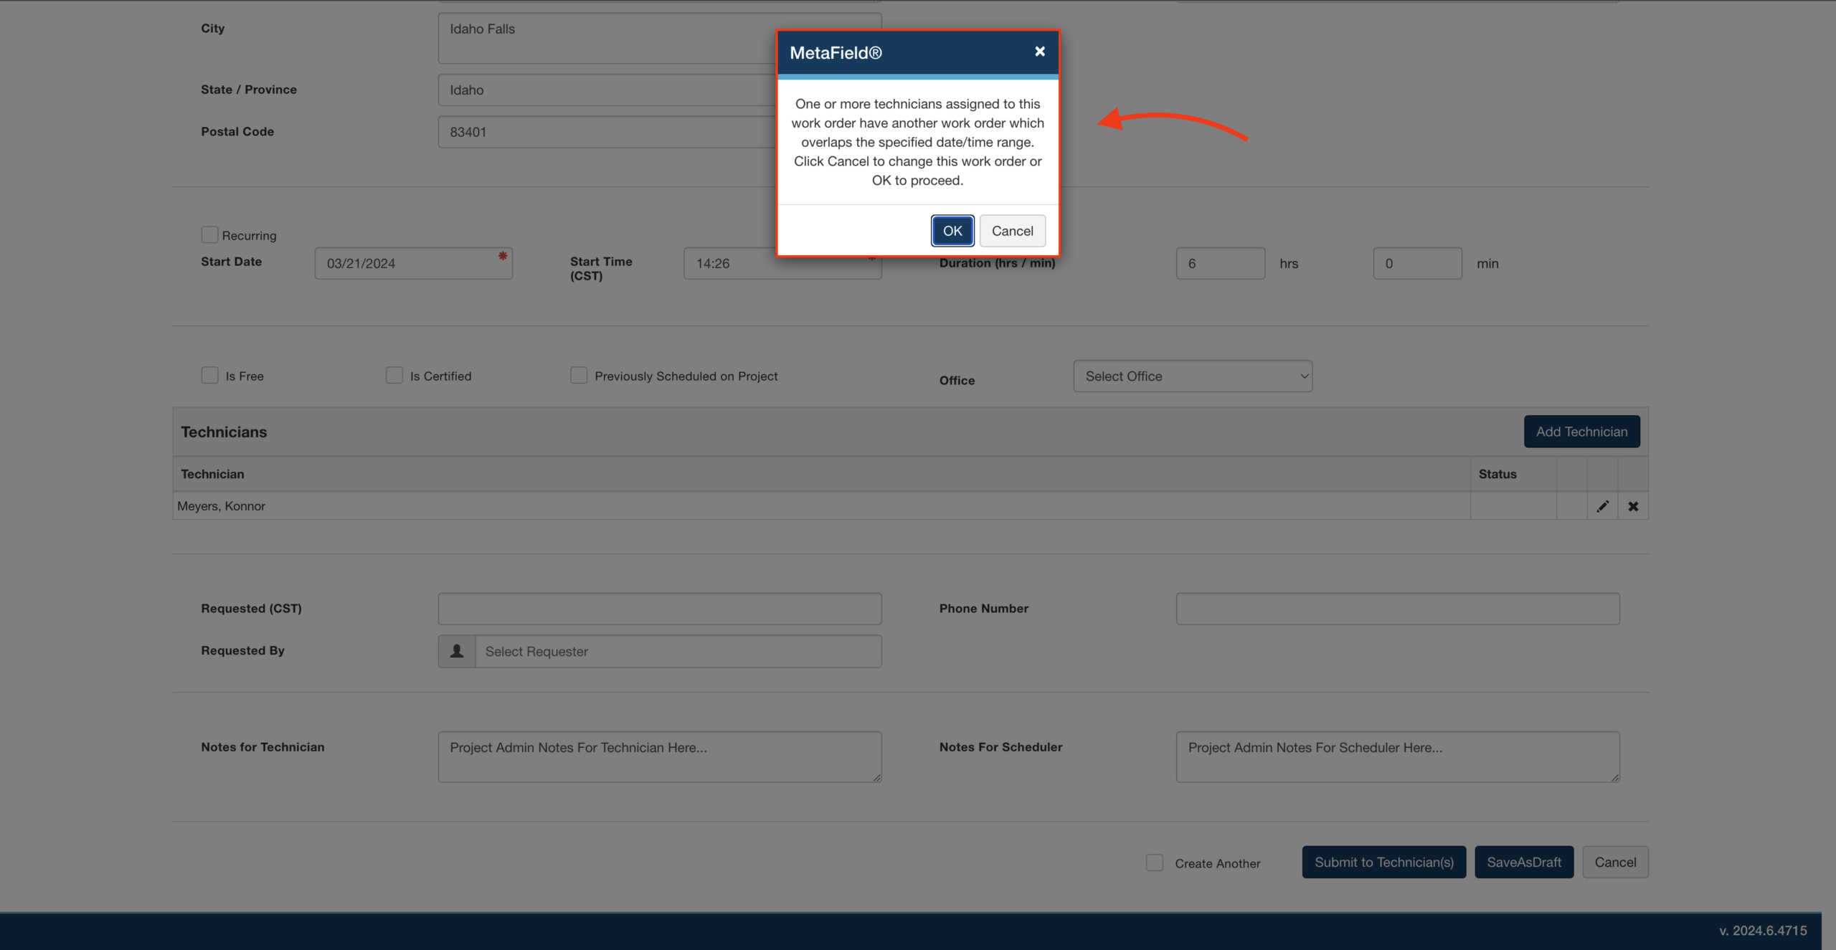The image size is (1836, 950).
Task: Open the Select Office dropdown
Action: tap(1192, 376)
